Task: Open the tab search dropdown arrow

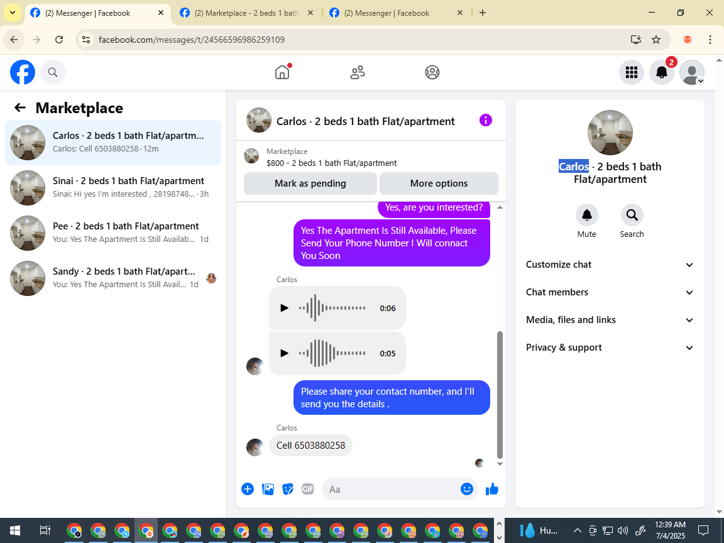Action: click(13, 13)
